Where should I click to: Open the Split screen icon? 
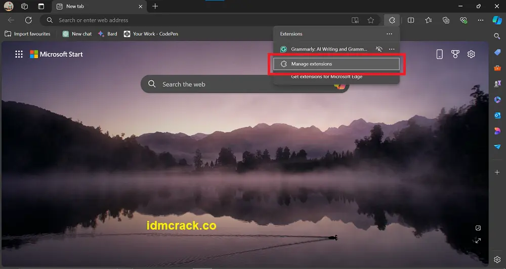click(411, 20)
